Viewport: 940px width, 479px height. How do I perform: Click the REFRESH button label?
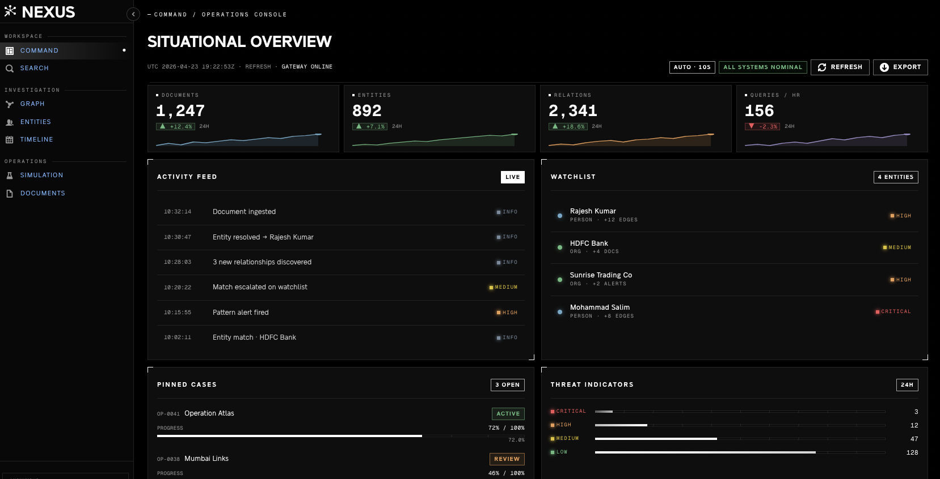pyautogui.click(x=846, y=67)
